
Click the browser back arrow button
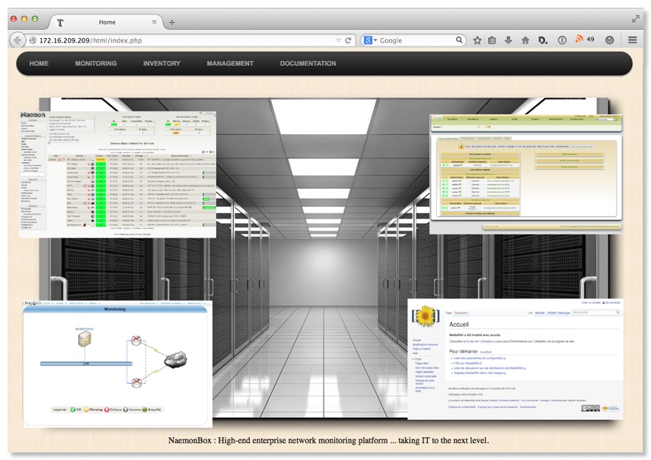click(18, 40)
